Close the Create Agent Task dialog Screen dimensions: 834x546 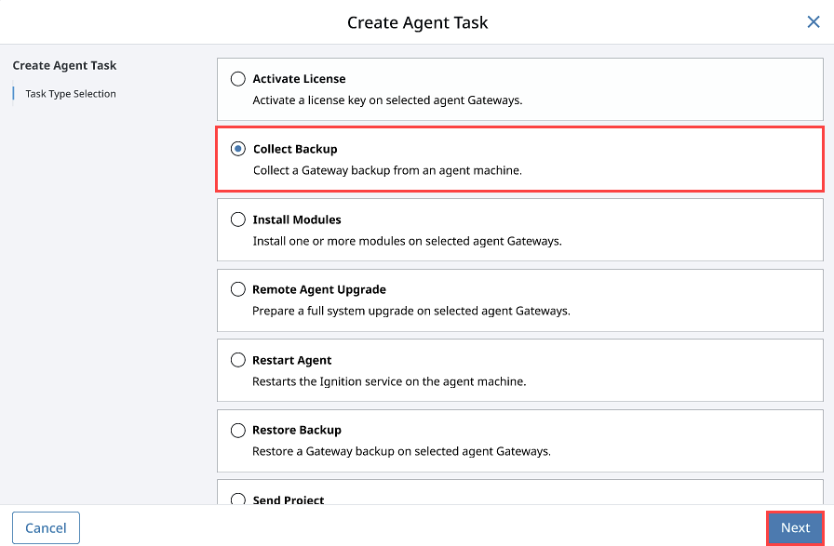[x=814, y=21]
